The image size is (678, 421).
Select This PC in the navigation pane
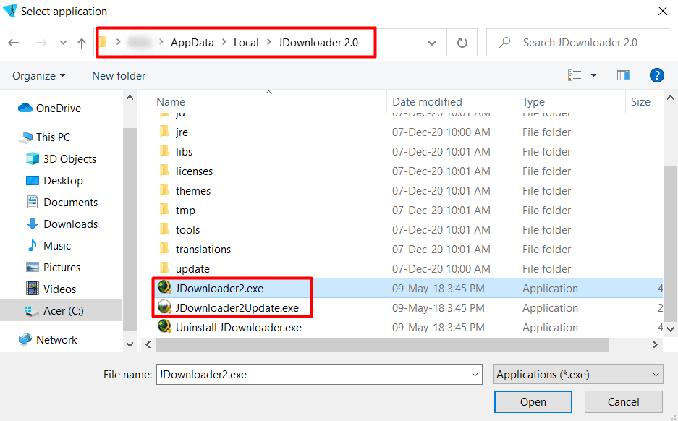(x=45, y=137)
